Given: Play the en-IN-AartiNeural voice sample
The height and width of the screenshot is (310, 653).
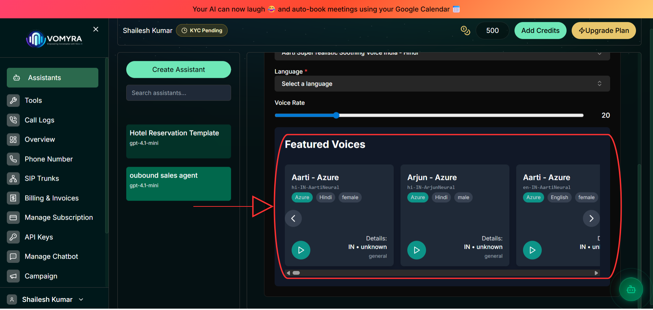Looking at the screenshot, I should pyautogui.click(x=532, y=250).
